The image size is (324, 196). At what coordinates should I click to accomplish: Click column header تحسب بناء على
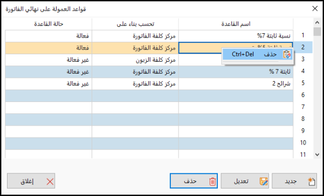click(135, 24)
